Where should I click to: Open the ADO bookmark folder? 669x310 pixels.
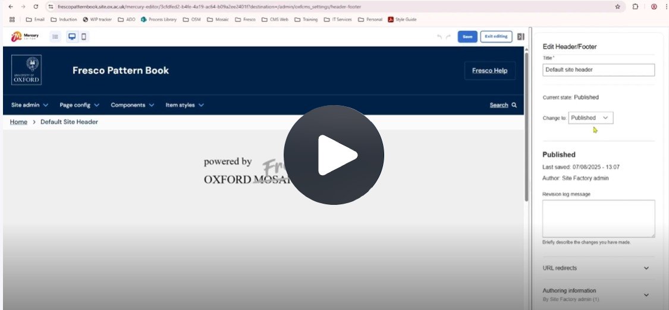tap(127, 20)
